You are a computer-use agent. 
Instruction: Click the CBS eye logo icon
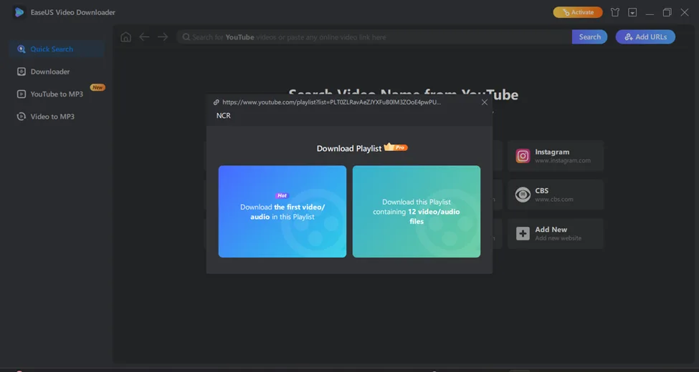pyautogui.click(x=523, y=195)
